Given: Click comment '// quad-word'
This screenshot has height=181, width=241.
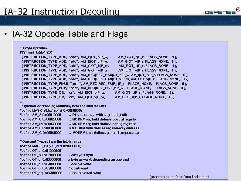Looking at the screenshot, I should coord(78,168).
